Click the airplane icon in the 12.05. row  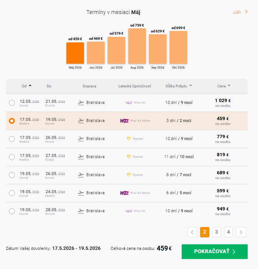pos(81,102)
